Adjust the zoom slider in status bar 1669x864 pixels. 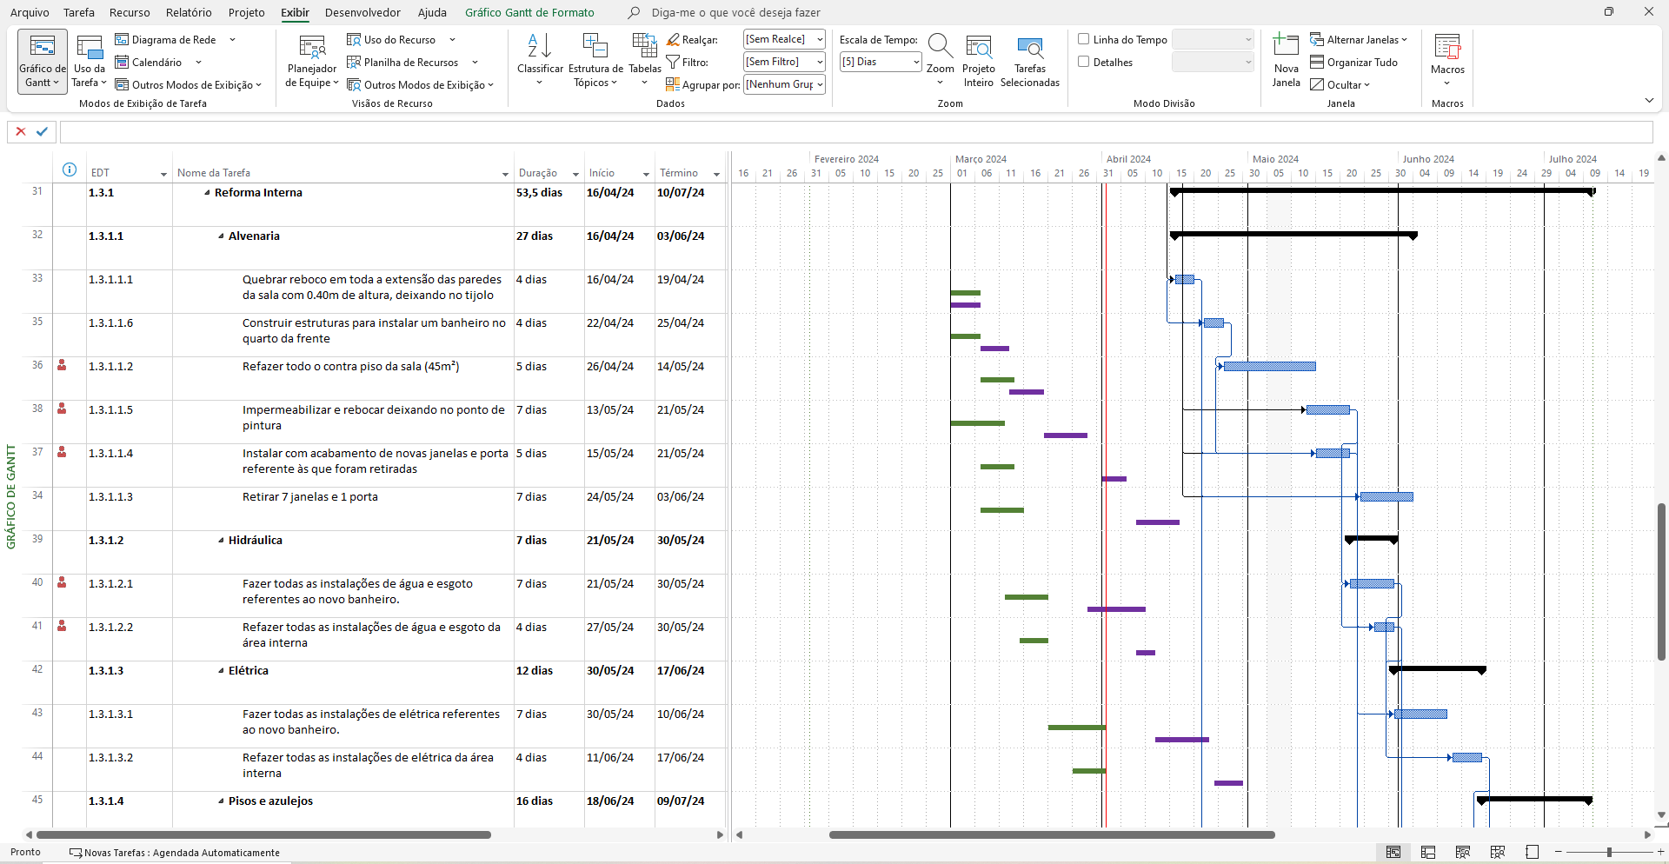[x=1609, y=852]
